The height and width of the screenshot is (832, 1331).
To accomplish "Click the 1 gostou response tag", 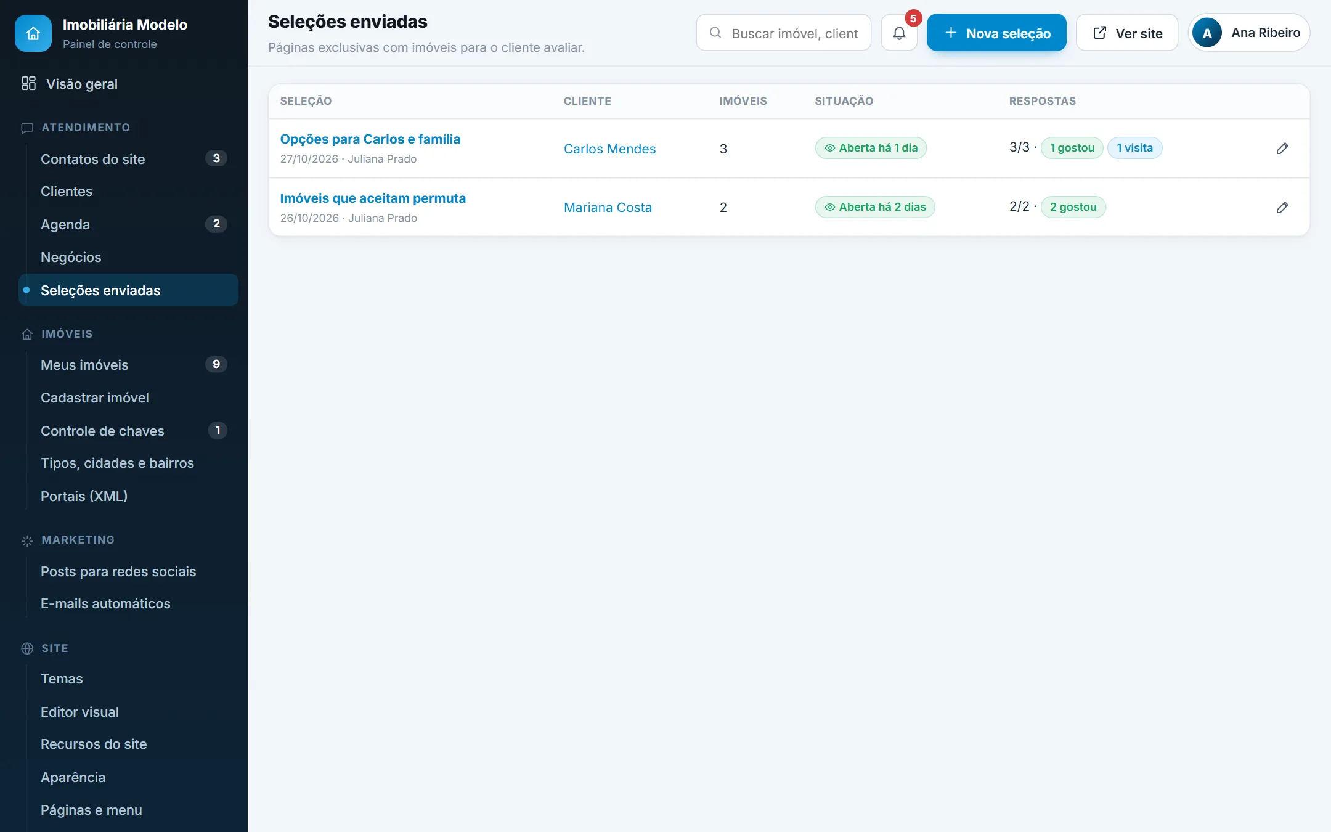I will click(1072, 148).
